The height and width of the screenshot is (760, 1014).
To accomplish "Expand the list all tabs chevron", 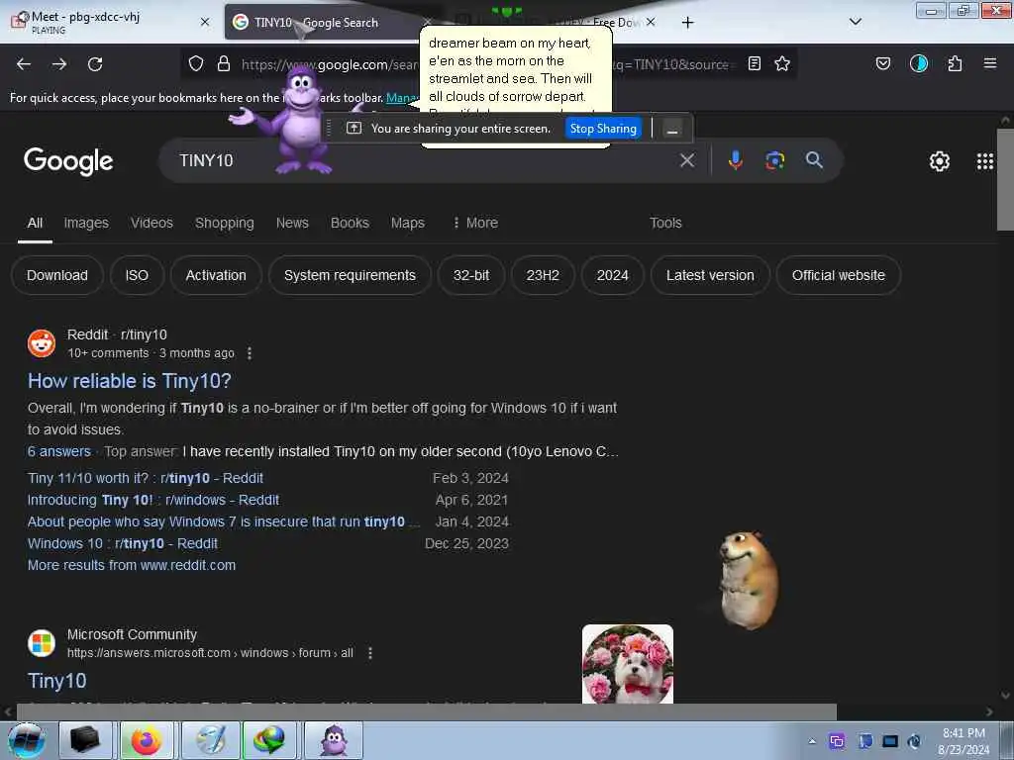I will (855, 22).
